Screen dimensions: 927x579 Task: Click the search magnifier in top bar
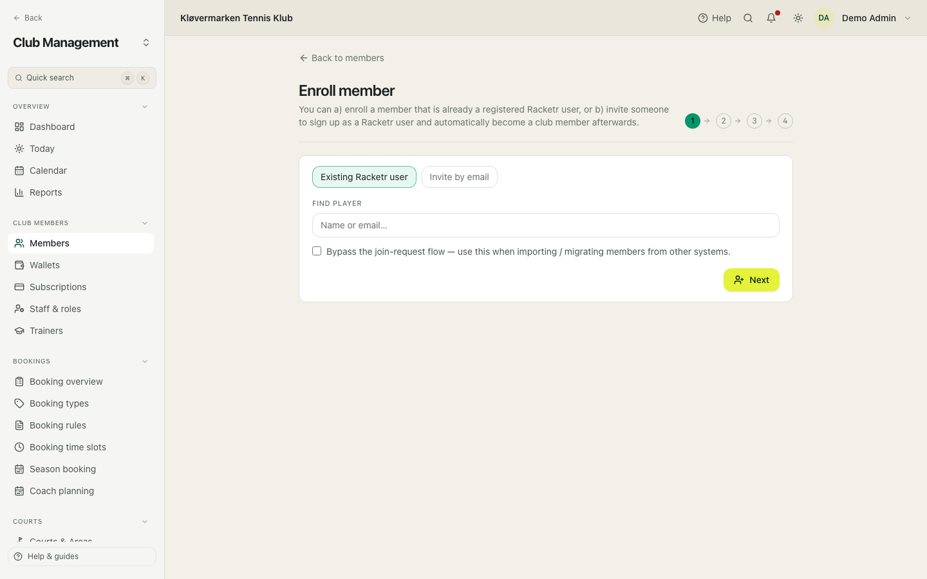(748, 18)
